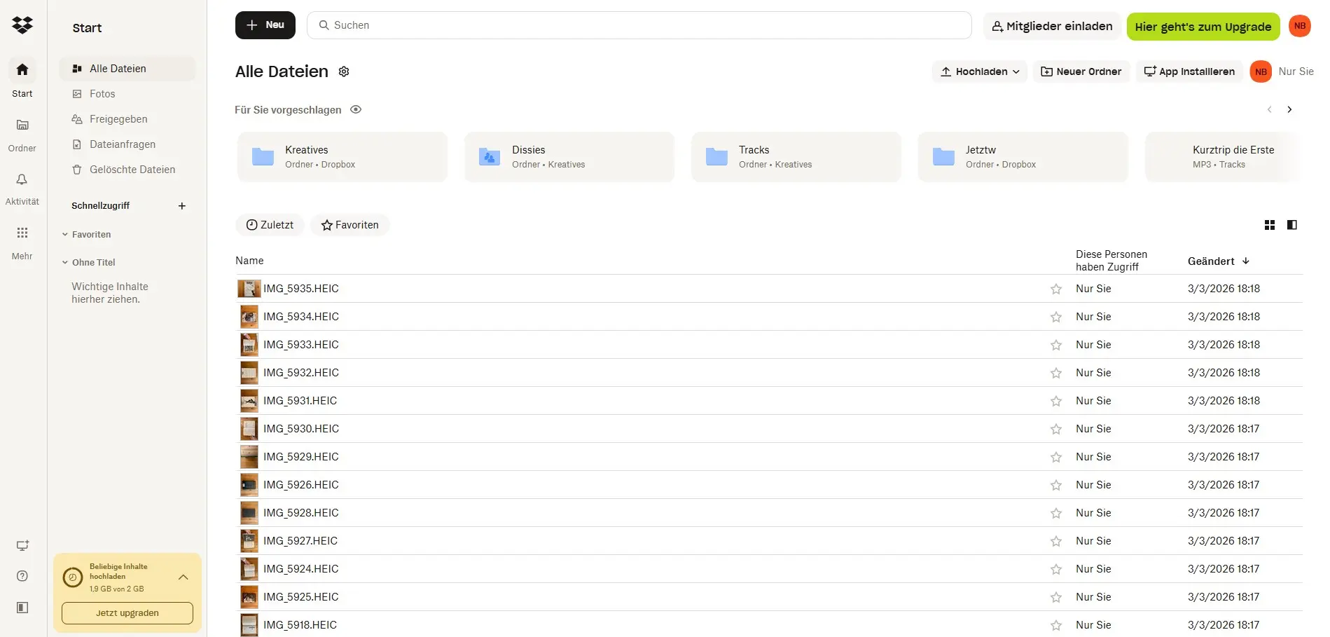Click the Dropbox logo top left

22,25
